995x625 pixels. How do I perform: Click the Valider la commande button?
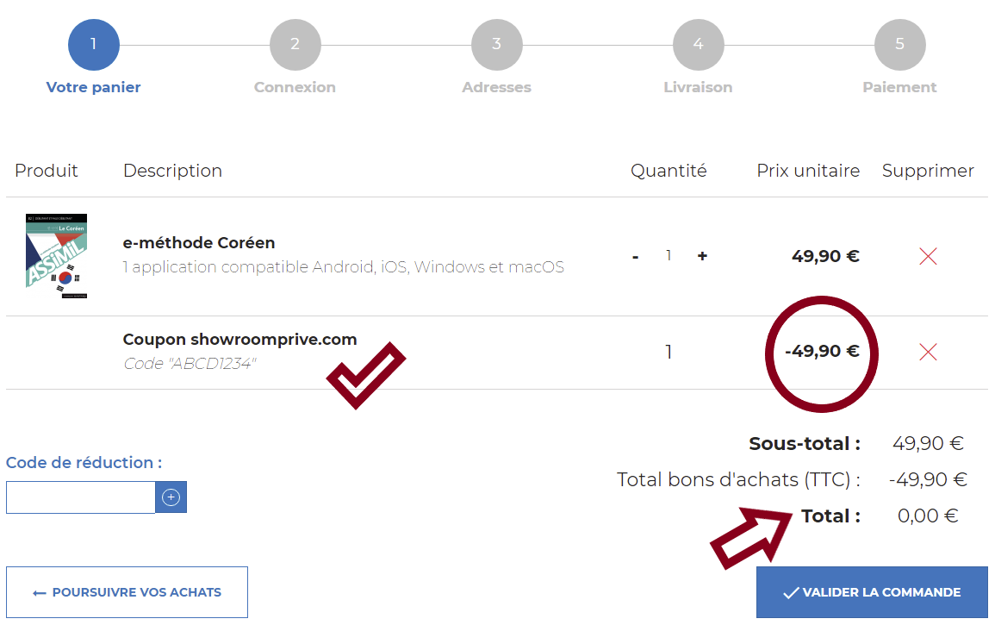(872, 592)
